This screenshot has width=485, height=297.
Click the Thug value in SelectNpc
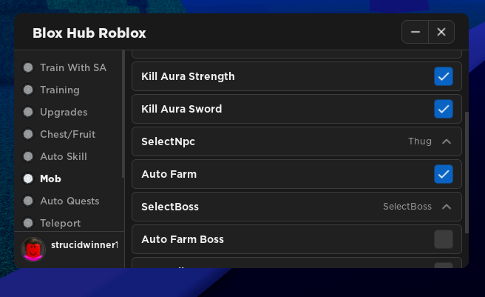pos(420,141)
